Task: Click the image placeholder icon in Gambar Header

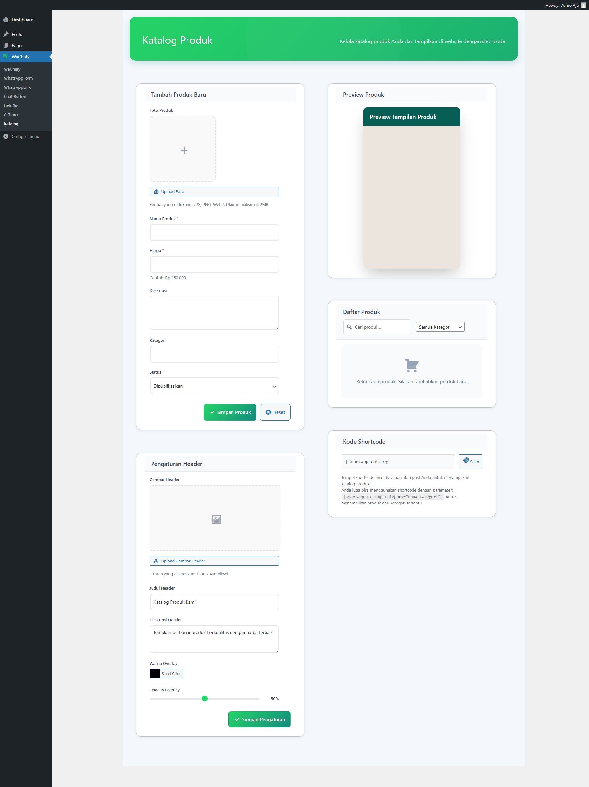Action: click(216, 519)
